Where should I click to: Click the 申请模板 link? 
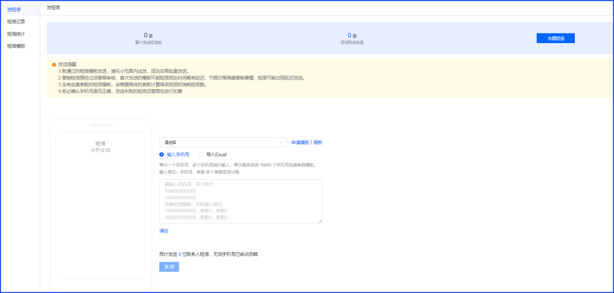[300, 143]
